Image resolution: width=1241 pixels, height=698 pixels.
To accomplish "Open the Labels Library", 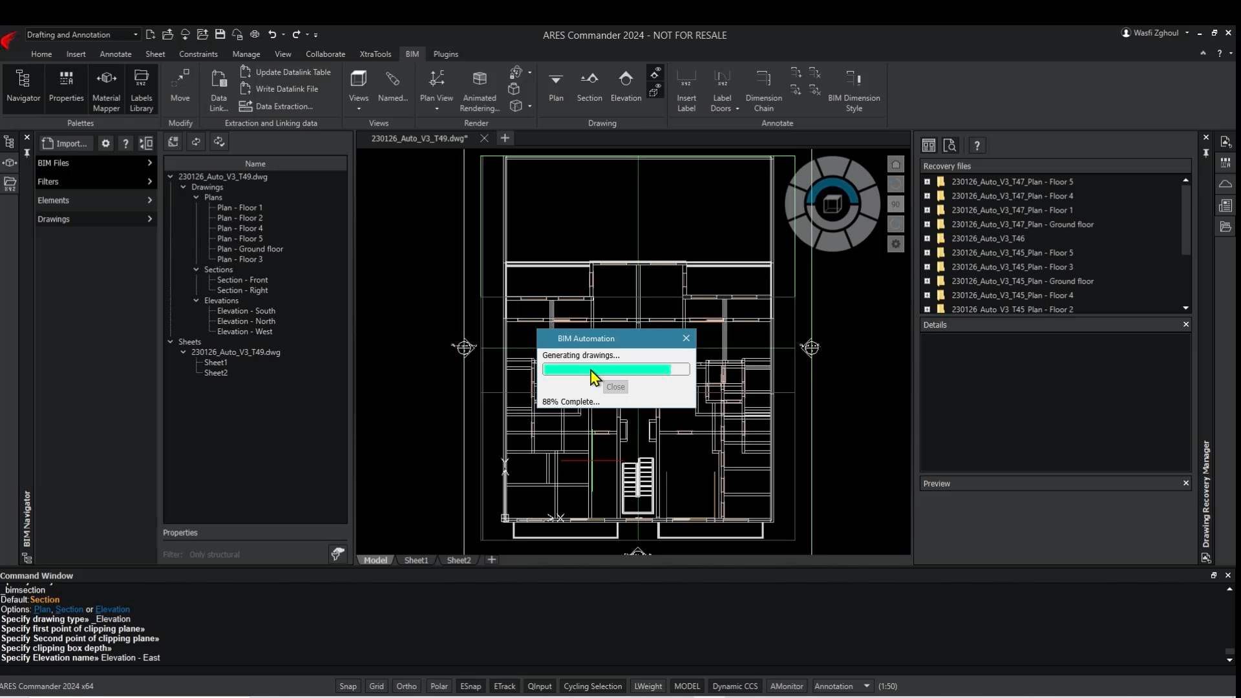I will click(141, 90).
